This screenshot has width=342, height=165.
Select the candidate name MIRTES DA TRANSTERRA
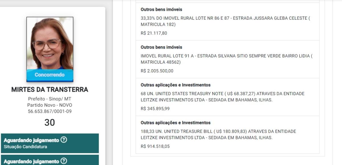coord(50,90)
